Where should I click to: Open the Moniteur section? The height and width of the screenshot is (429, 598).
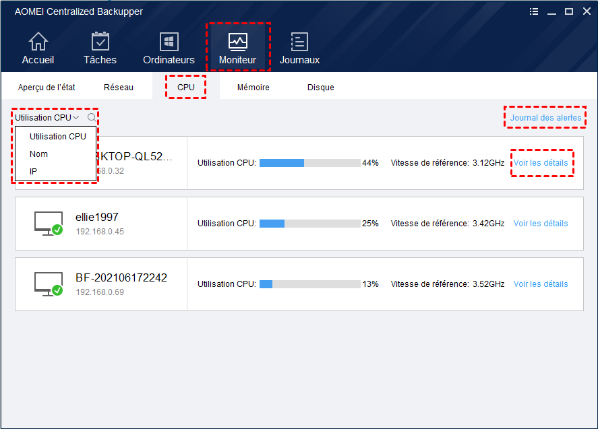237,48
